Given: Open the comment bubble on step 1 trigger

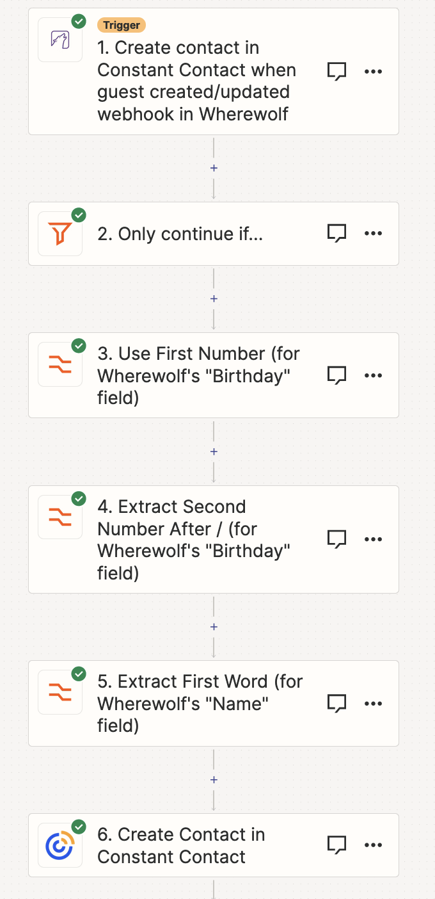Looking at the screenshot, I should pyautogui.click(x=337, y=72).
